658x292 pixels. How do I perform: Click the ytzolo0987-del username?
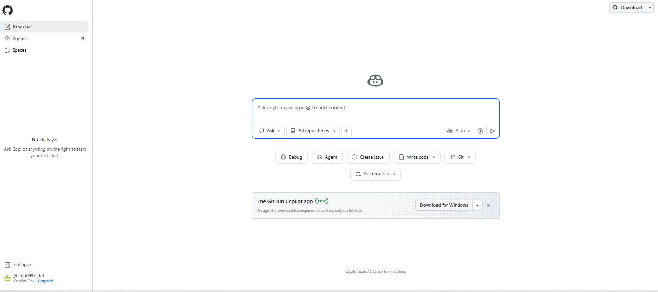tap(29, 276)
